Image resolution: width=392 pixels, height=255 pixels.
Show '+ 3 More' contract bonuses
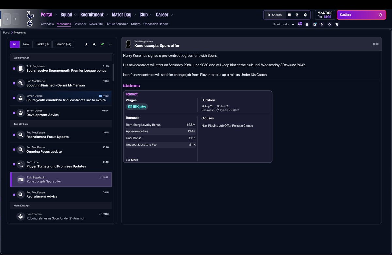click(132, 160)
